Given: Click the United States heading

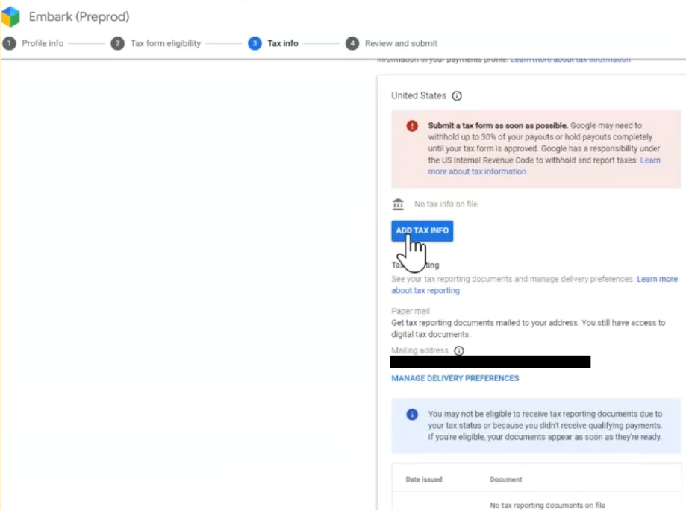Looking at the screenshot, I should [x=419, y=95].
